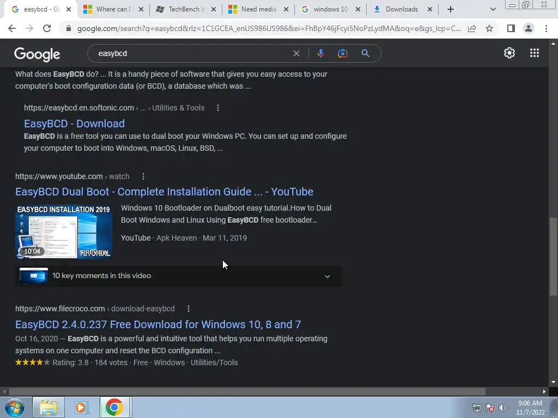
Task: Switch to the TechBench tab
Action: click(x=186, y=9)
